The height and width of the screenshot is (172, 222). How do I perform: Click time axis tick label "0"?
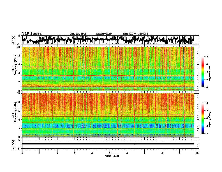[x=22, y=153]
